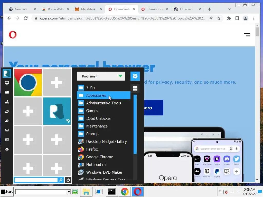Go back to previous page
Image resolution: width=263 pixels, height=197 pixels.
(x=9, y=18)
